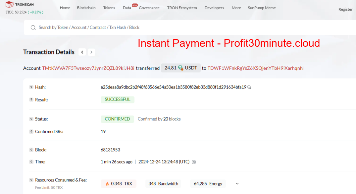This screenshot has width=356, height=194.
Task: Click the 'Fee Limit: 50 TRX' text
Action: point(49,188)
